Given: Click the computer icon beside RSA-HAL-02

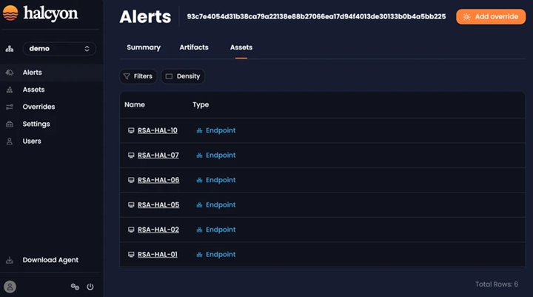Looking at the screenshot, I should tap(131, 230).
